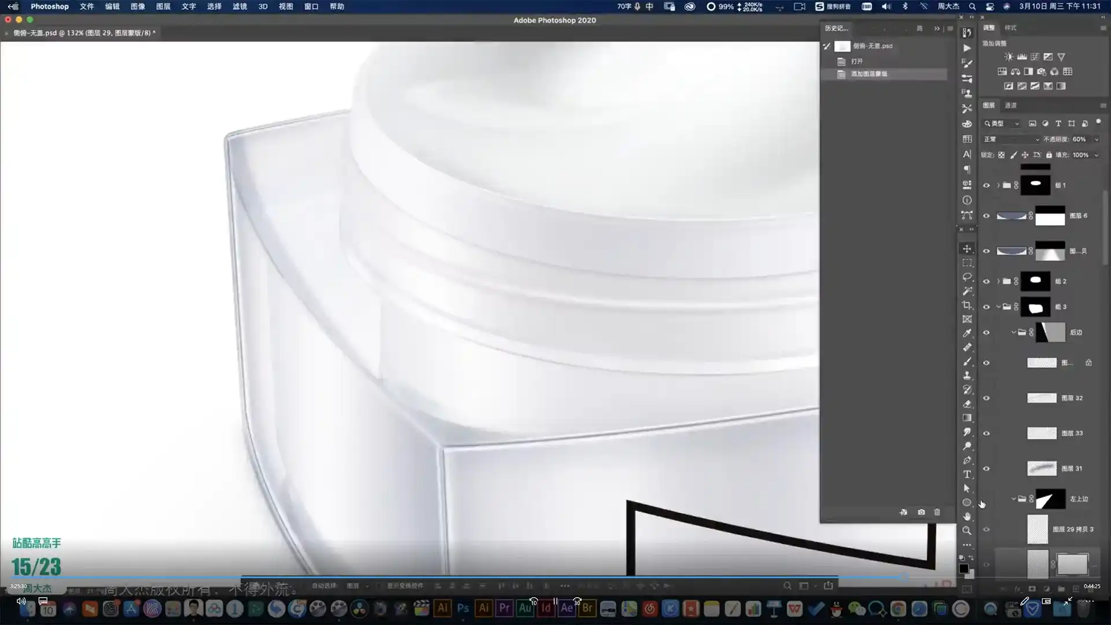Image resolution: width=1111 pixels, height=625 pixels.
Task: Select the 打开 history state
Action: (856, 61)
